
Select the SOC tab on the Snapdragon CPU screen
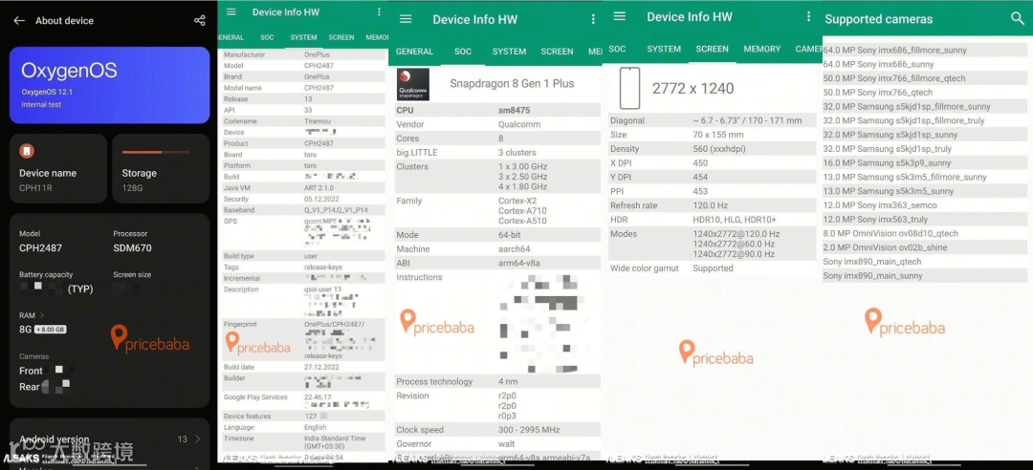click(463, 52)
